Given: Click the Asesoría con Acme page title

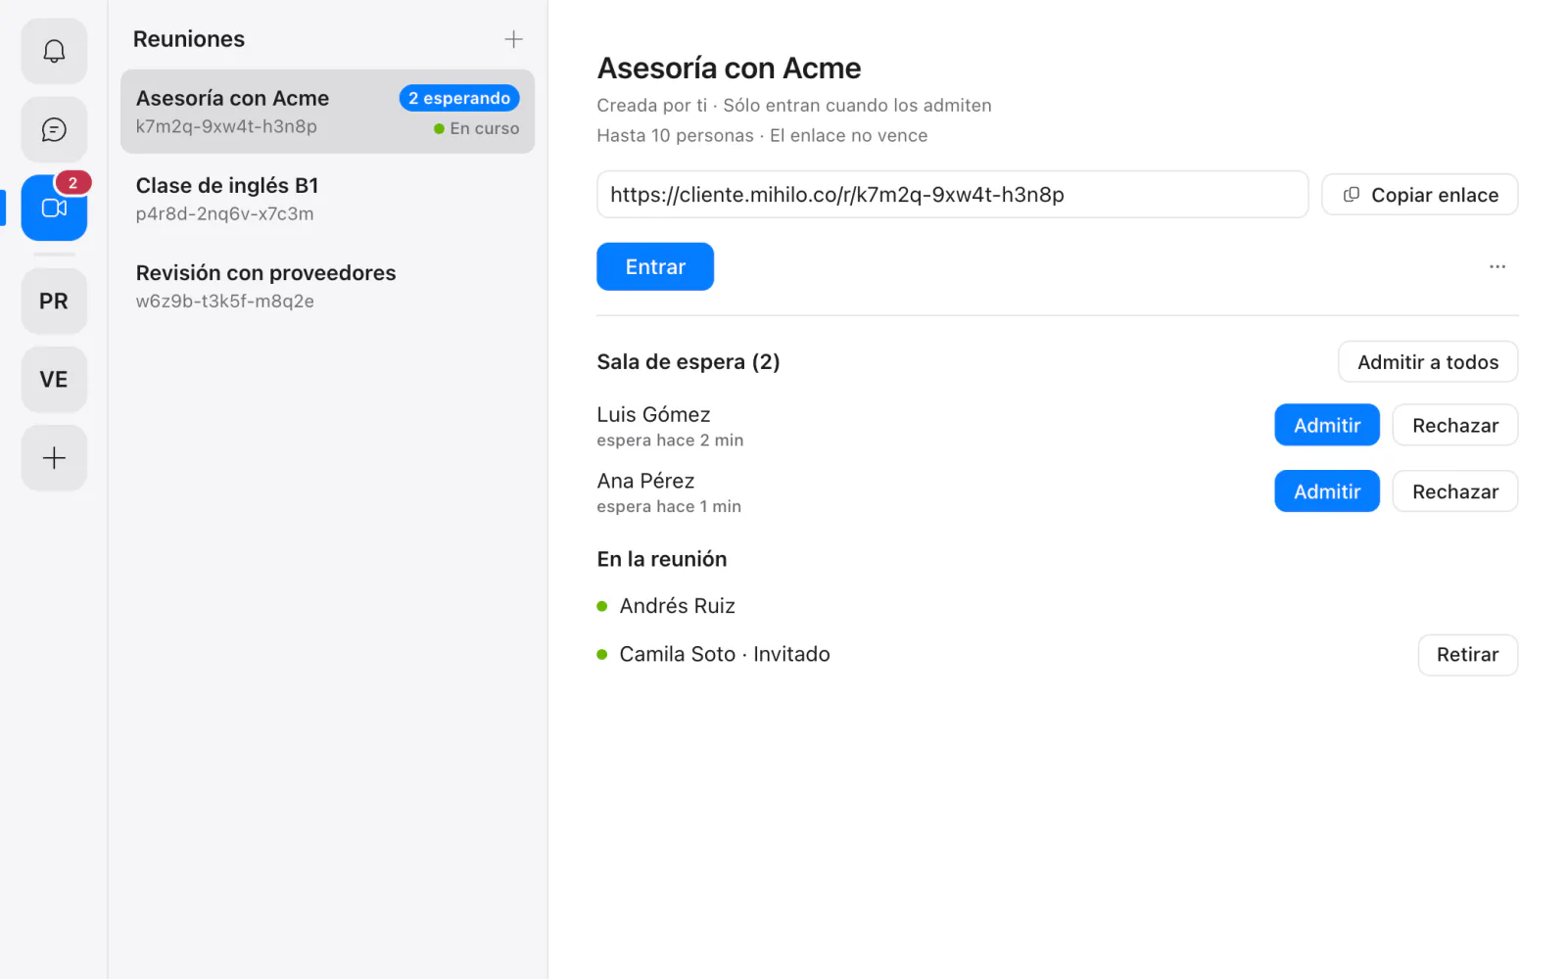Looking at the screenshot, I should [x=729, y=68].
